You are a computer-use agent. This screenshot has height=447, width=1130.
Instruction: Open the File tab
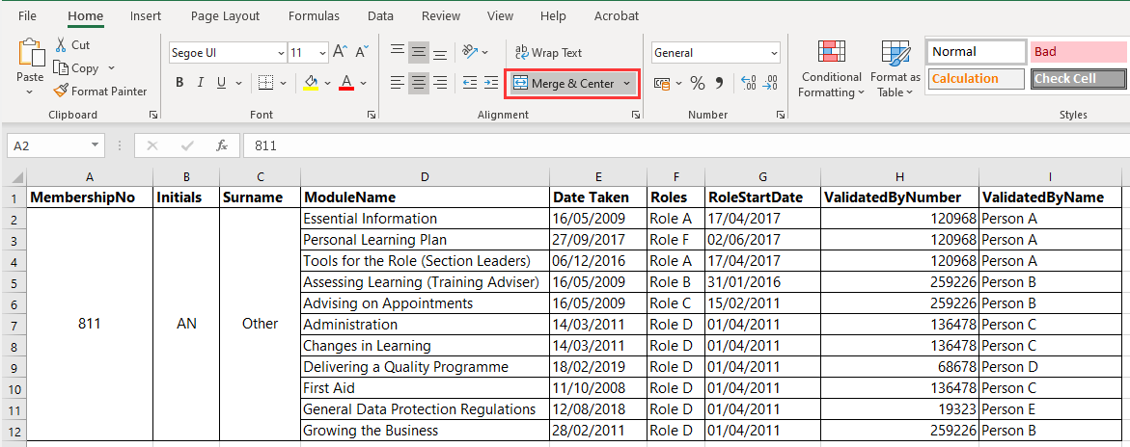[x=27, y=15]
